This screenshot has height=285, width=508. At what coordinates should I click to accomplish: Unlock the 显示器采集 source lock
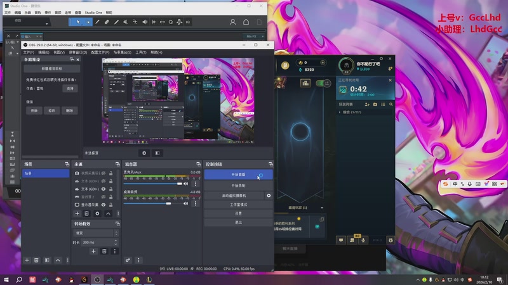coord(110,205)
